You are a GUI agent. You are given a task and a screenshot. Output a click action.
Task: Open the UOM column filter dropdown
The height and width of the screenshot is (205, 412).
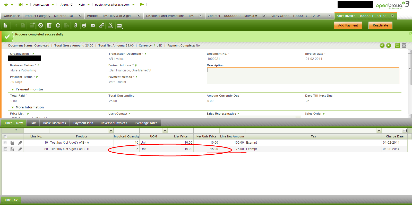pos(165,131)
